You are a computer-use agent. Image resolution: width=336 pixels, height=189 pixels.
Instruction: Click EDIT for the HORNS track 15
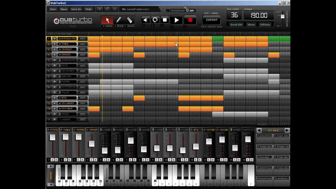[x=83, y=114]
